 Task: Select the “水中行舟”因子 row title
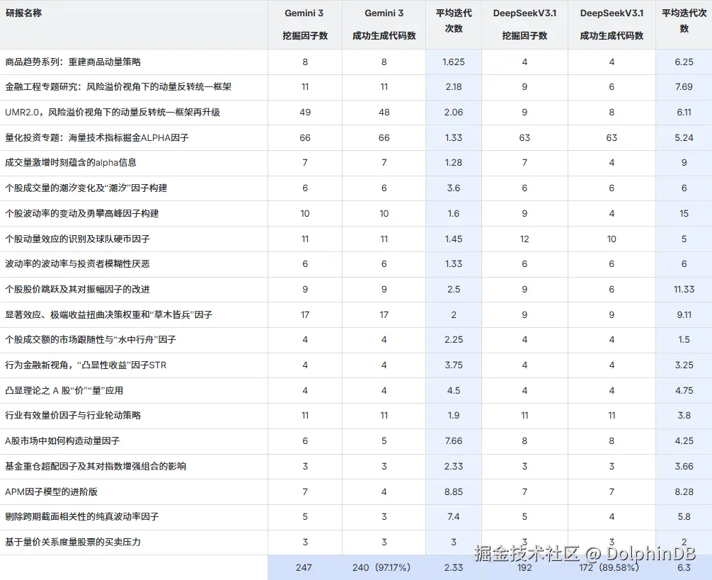pos(91,340)
